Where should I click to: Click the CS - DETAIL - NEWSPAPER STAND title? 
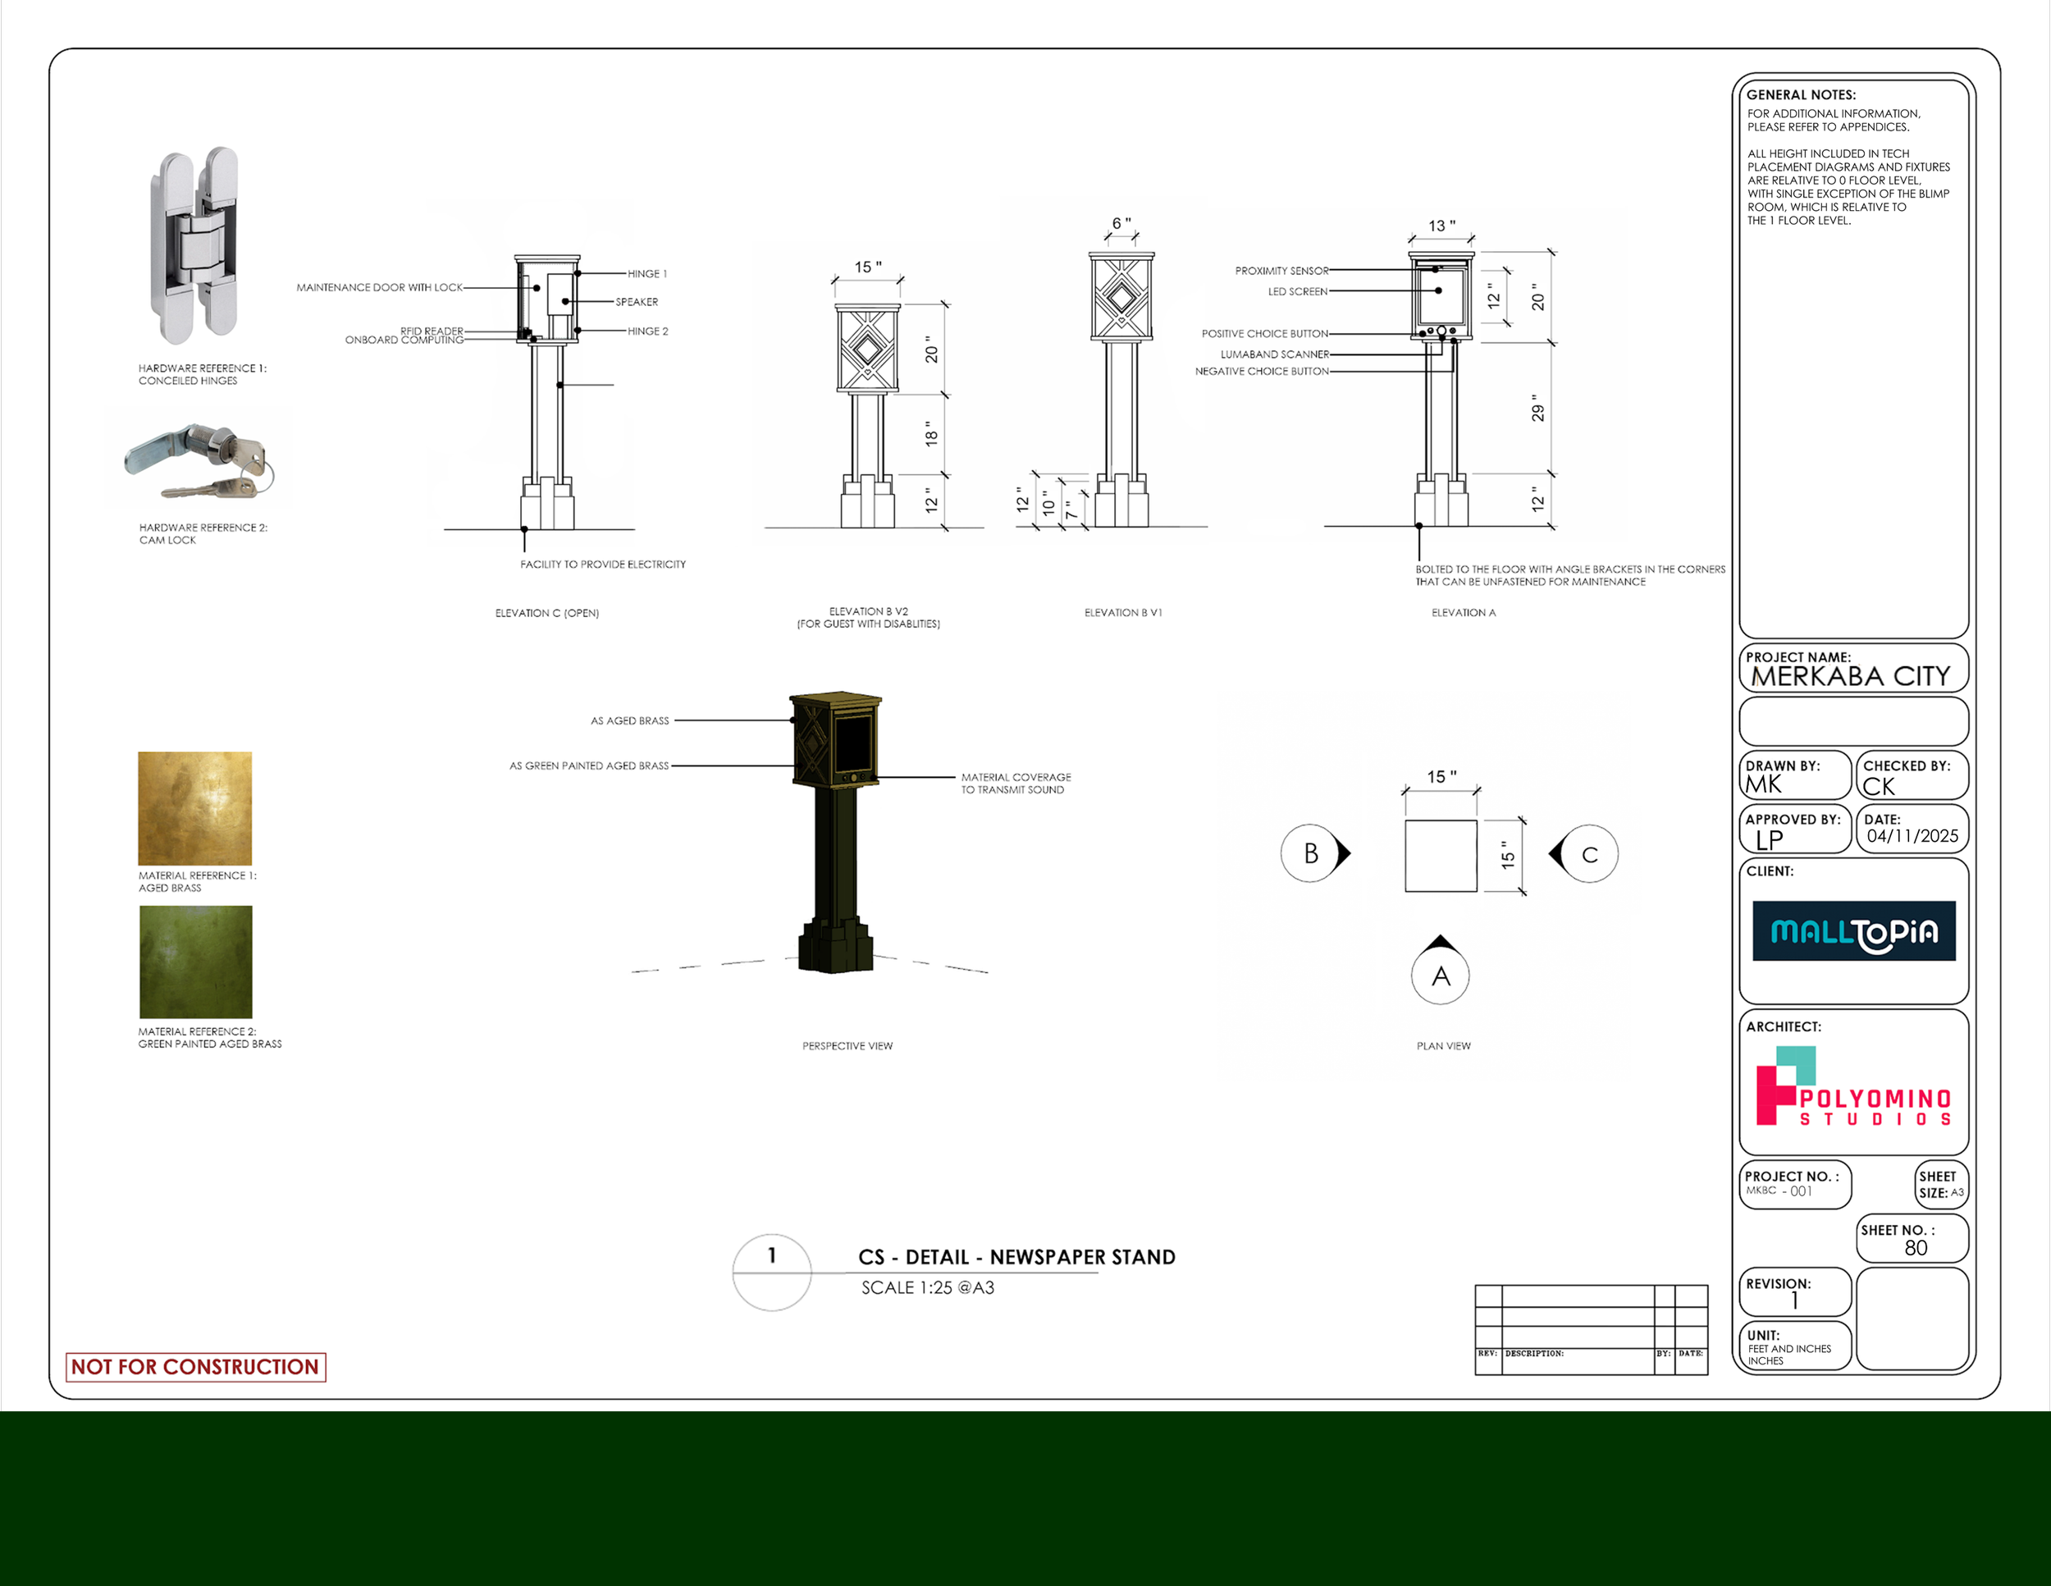[x=1016, y=1257]
